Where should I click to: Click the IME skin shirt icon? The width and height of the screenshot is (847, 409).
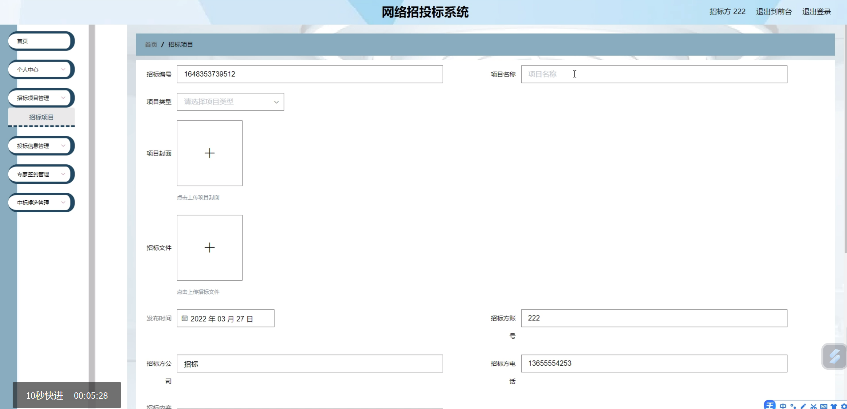coord(834,406)
